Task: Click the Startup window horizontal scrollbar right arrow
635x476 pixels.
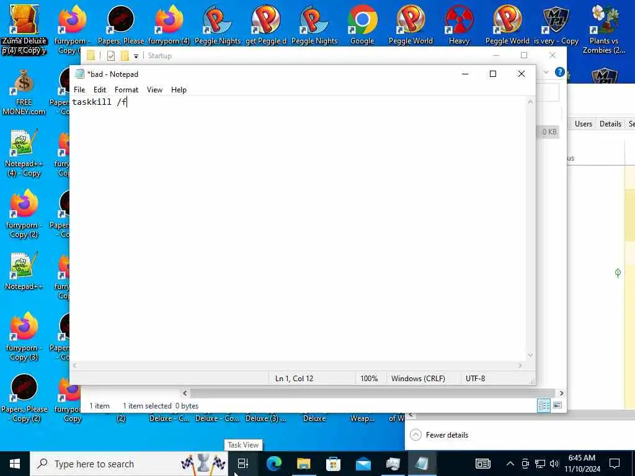Action: click(x=561, y=393)
